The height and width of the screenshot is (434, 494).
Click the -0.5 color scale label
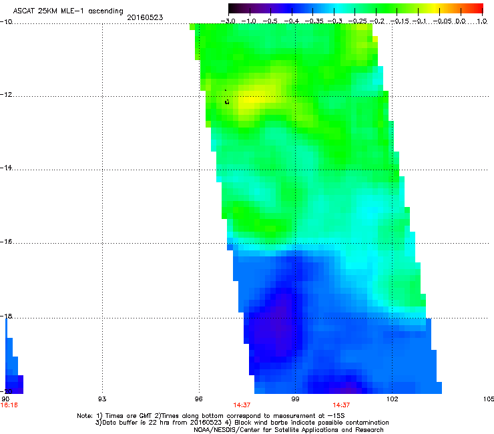click(270, 21)
